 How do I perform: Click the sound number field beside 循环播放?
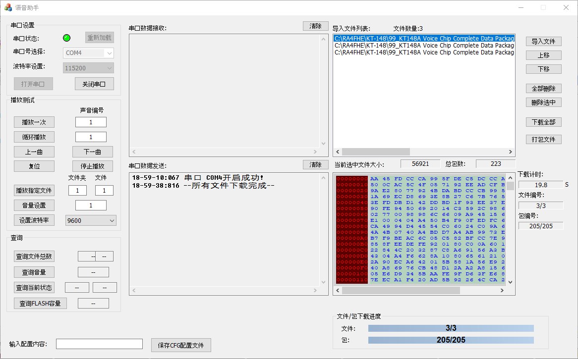(91, 137)
